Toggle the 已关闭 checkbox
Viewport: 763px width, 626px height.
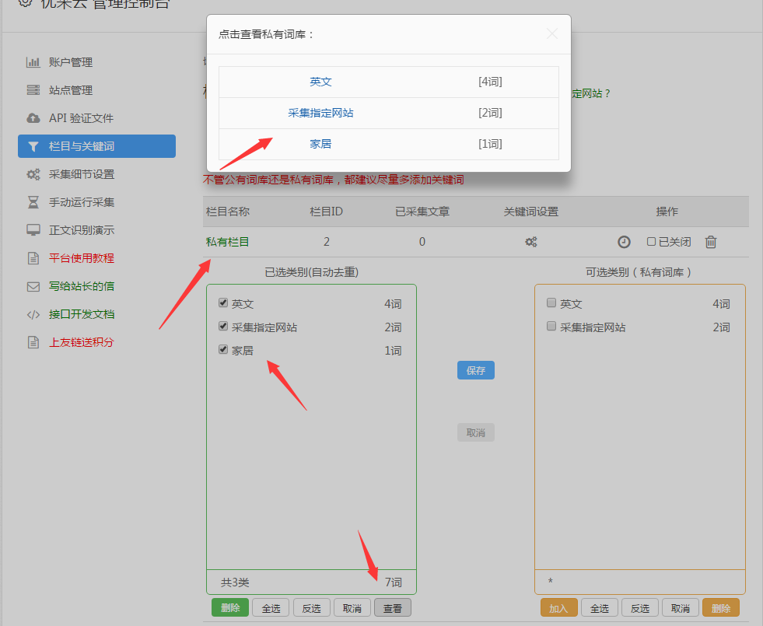[x=652, y=242]
